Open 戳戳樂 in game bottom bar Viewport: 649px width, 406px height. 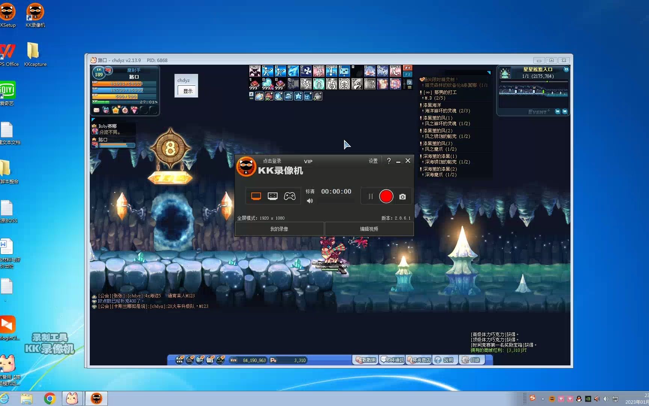click(x=365, y=360)
